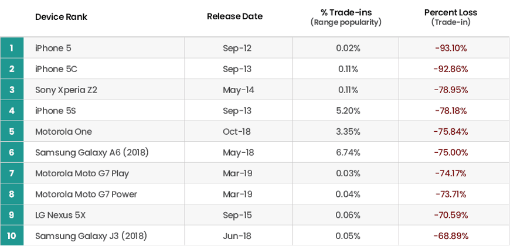
Task: Click the rank 1 number badge
Action: tap(12, 48)
